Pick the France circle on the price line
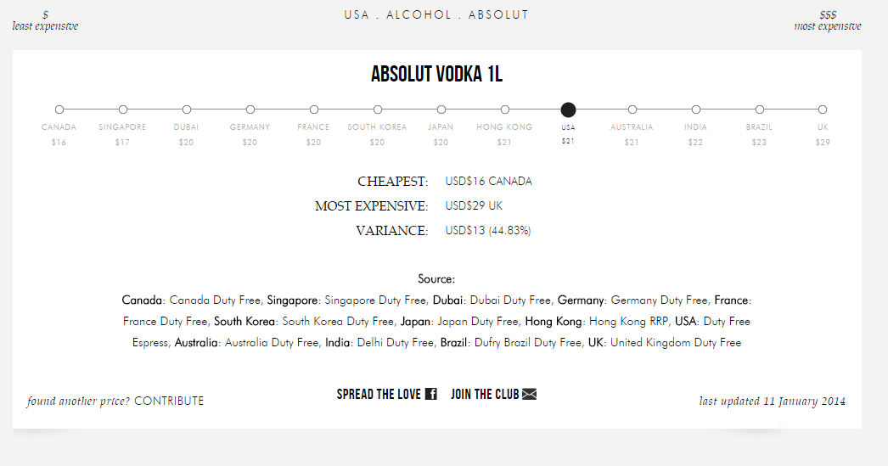 click(x=314, y=109)
